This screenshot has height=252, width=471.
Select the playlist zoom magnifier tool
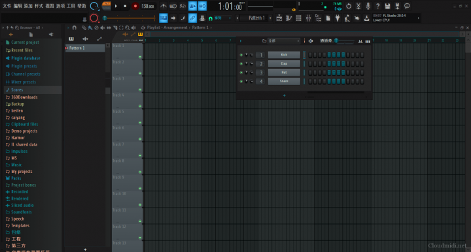click(x=128, y=27)
